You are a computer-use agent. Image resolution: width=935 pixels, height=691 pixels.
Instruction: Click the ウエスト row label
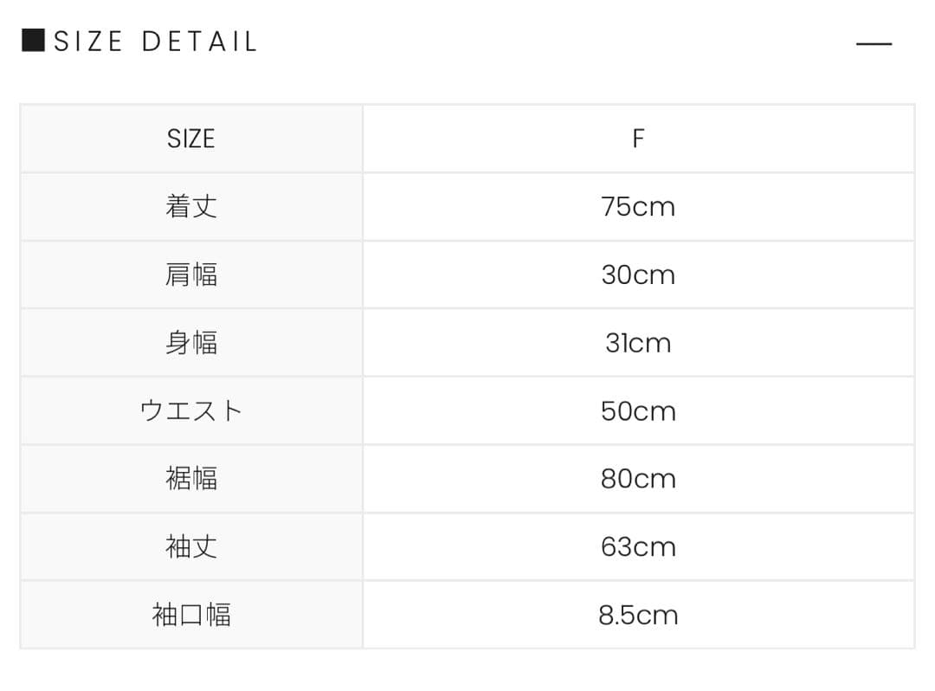click(x=190, y=410)
